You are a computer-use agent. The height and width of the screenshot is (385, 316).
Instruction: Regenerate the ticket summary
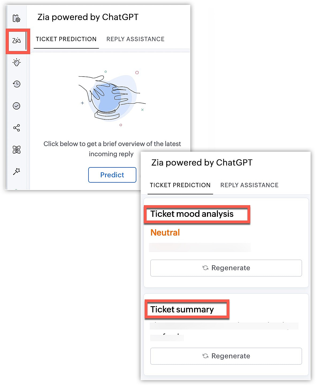pyautogui.click(x=226, y=356)
